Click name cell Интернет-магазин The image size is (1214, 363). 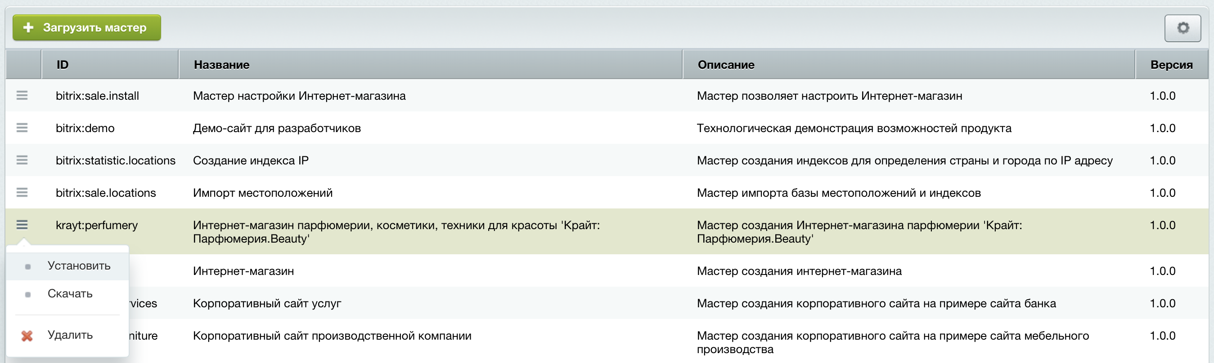click(x=243, y=271)
